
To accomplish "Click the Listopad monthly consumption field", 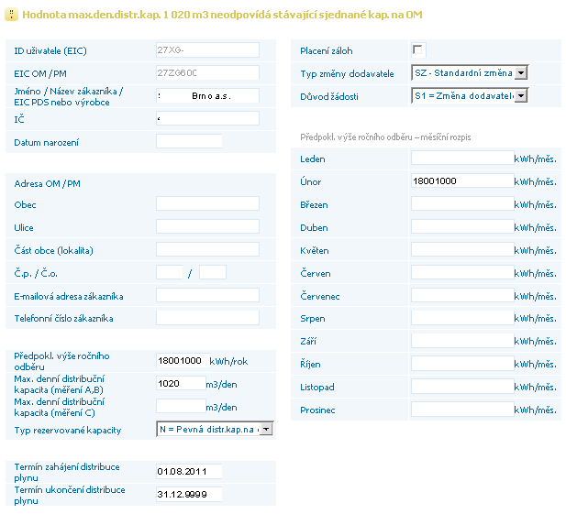I will pos(462,387).
